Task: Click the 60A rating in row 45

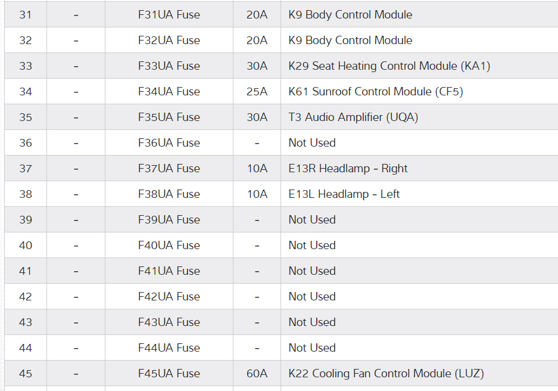Action: [x=257, y=374]
